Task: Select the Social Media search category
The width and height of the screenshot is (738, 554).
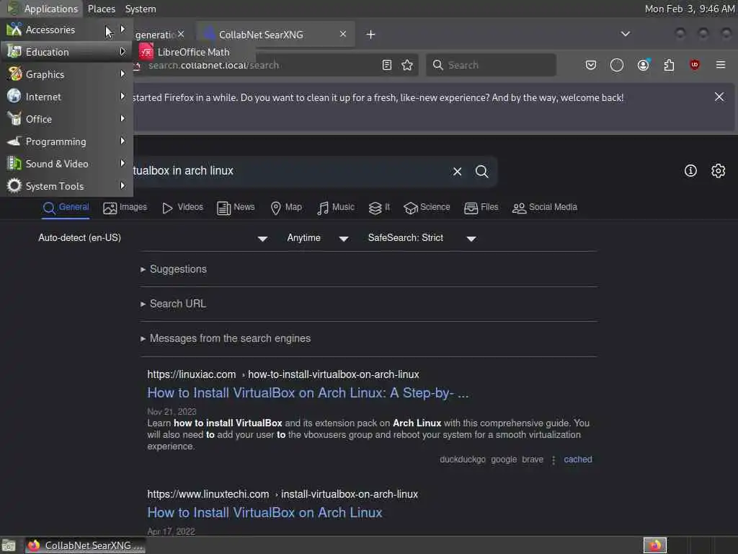Action: click(545, 207)
